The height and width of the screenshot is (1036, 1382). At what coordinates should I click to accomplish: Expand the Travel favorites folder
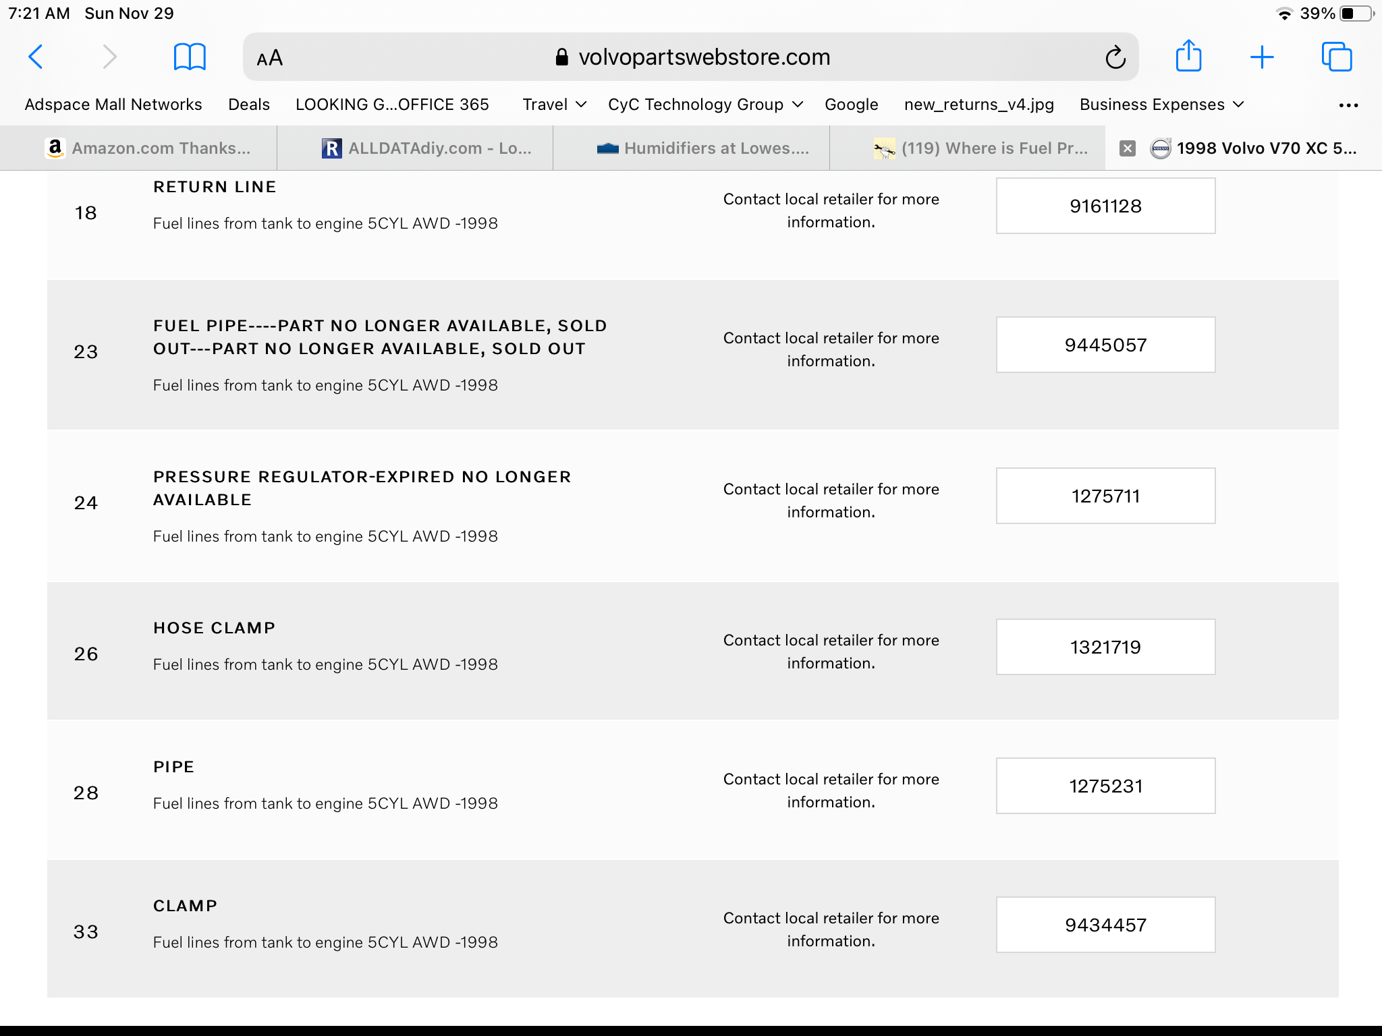click(x=554, y=105)
